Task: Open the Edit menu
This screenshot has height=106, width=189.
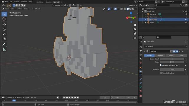Action: tap(11, 2)
